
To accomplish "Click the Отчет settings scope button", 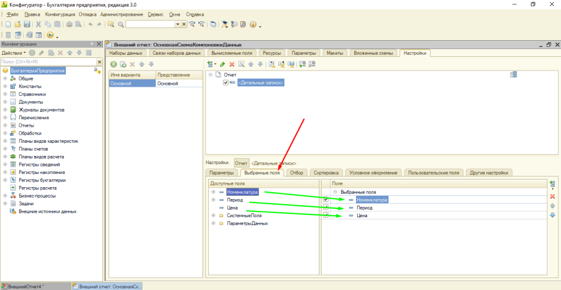I will (241, 163).
